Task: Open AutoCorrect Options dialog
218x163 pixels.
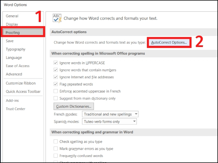Action: [169, 42]
